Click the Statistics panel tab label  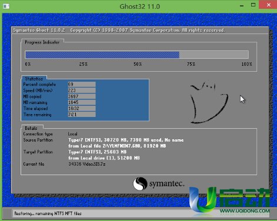[x=34, y=79]
